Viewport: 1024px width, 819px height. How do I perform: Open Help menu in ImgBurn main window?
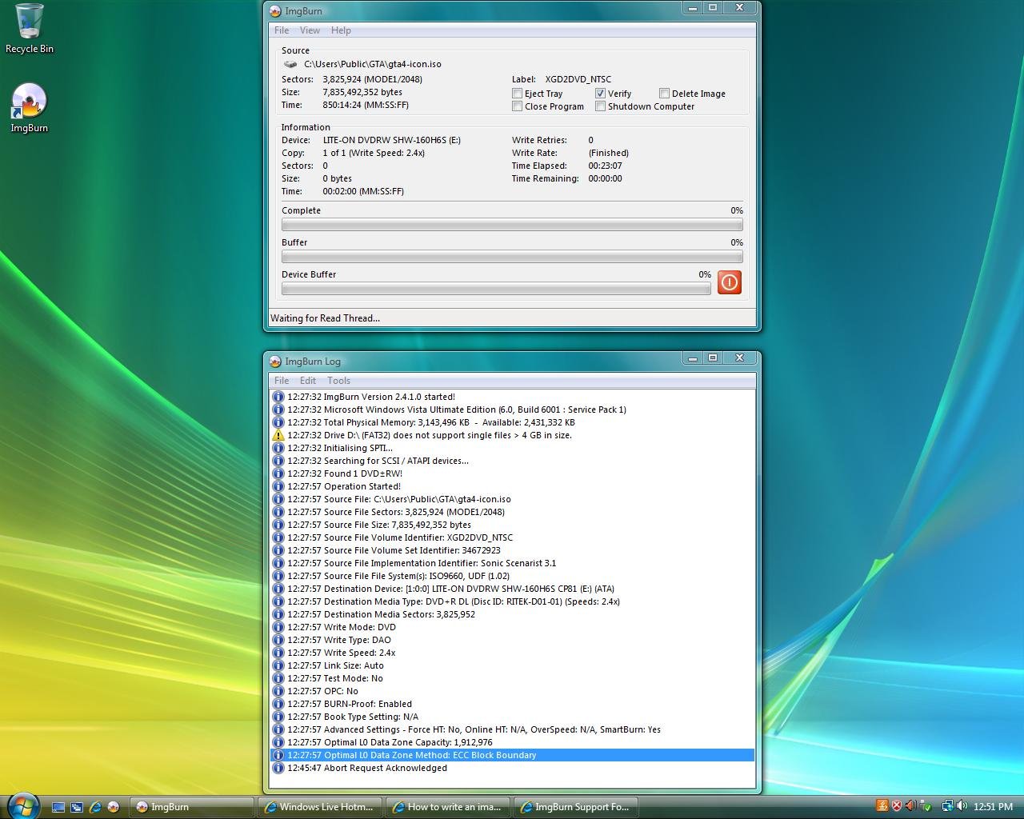pyautogui.click(x=341, y=30)
